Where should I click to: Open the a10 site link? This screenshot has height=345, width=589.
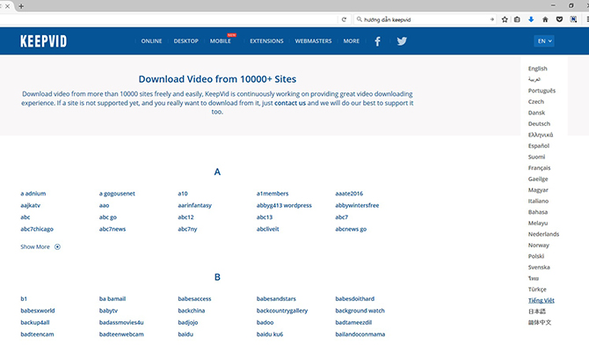(x=183, y=194)
